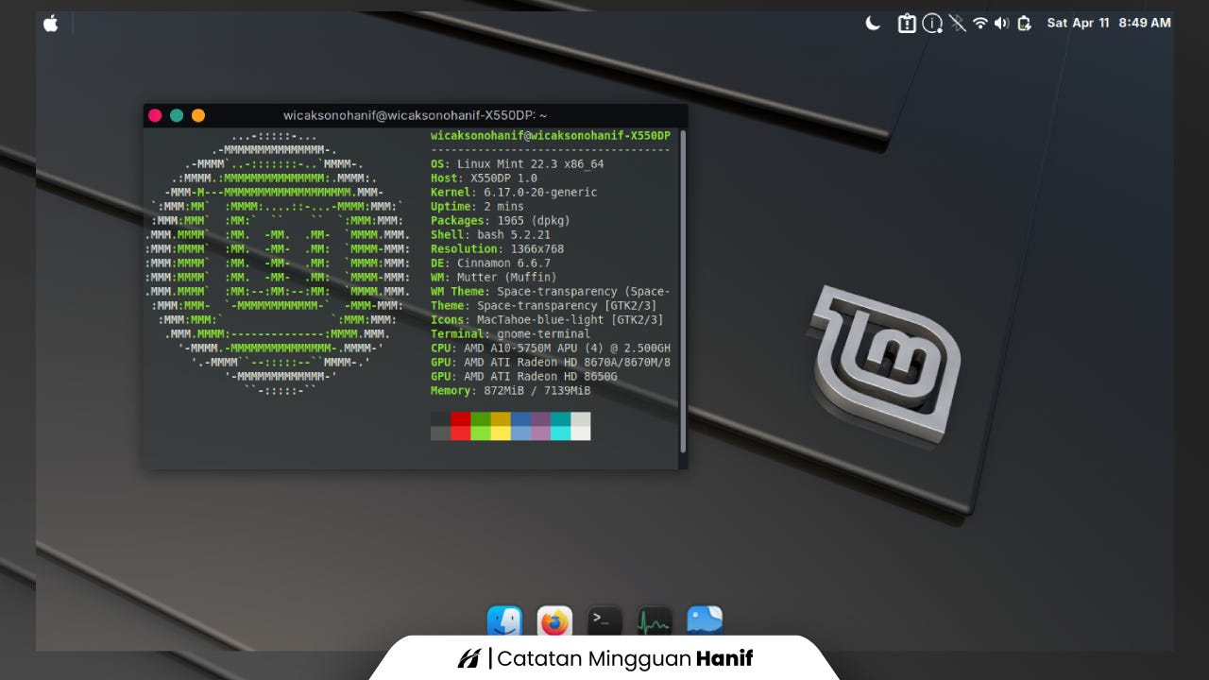The image size is (1209, 680).
Task: Click the Host: X550DP 1.0 line
Action: 484,178
